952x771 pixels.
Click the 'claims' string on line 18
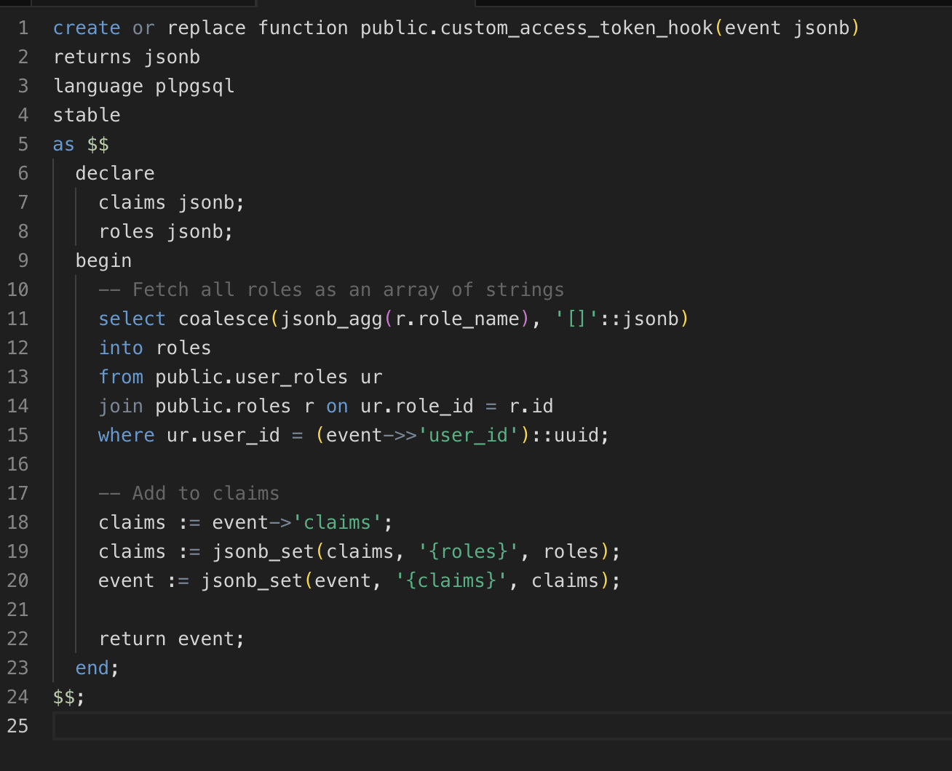point(338,523)
